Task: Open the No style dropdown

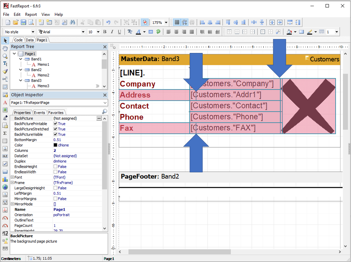Action: click(x=33, y=32)
